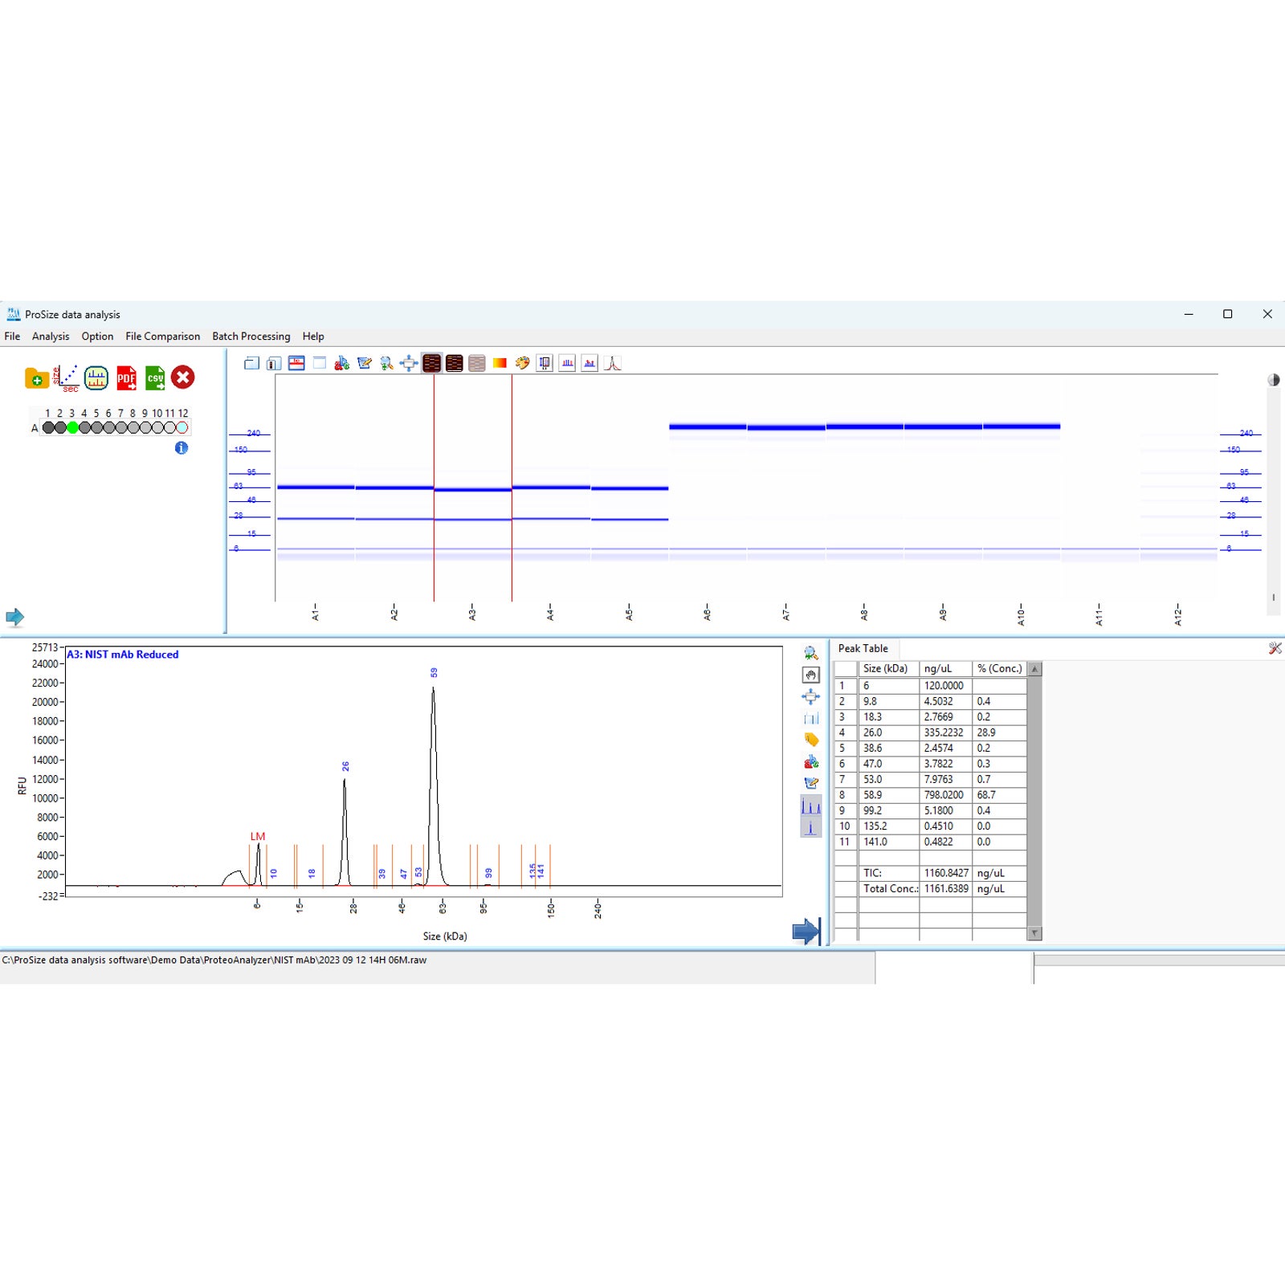
Task: Click the orange tag peak label icon
Action: point(811,740)
